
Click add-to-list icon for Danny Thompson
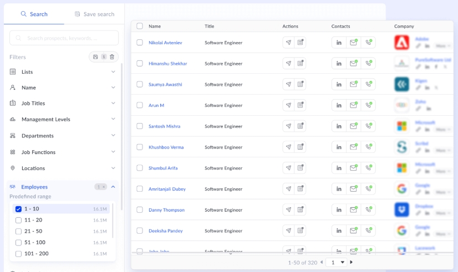coord(301,209)
